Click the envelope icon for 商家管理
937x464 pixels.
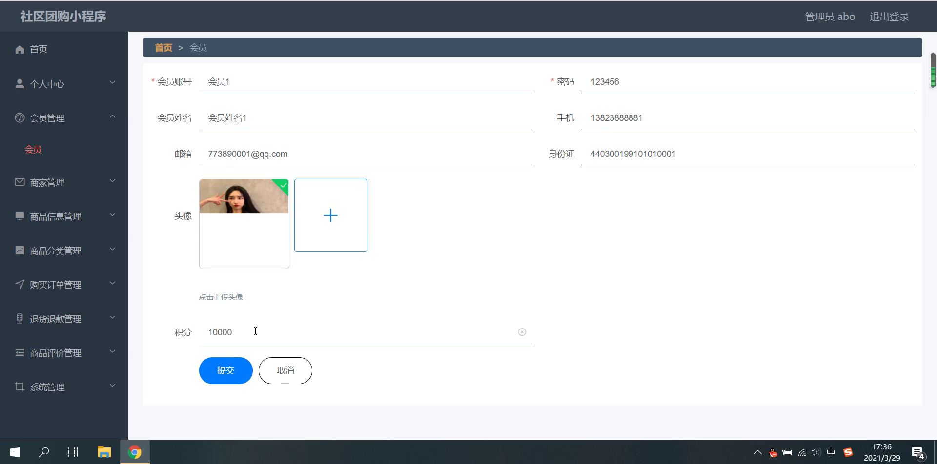(20, 182)
